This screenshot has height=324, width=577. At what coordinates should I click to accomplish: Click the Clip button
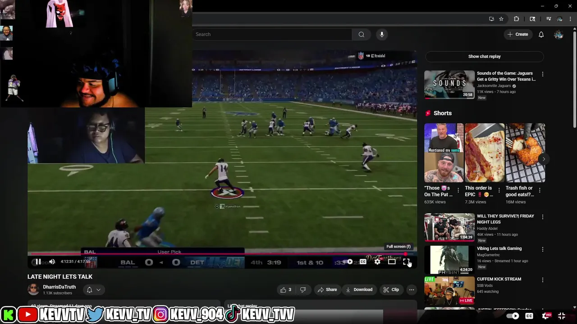pos(391,290)
